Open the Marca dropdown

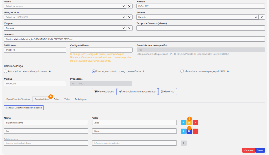64,6
